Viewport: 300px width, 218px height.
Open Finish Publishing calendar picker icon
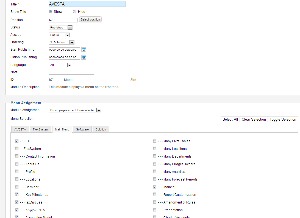pos(84,57)
